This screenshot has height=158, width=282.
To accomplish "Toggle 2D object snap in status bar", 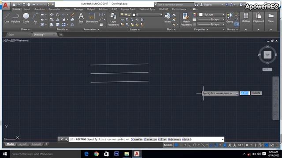I will coord(216,145).
